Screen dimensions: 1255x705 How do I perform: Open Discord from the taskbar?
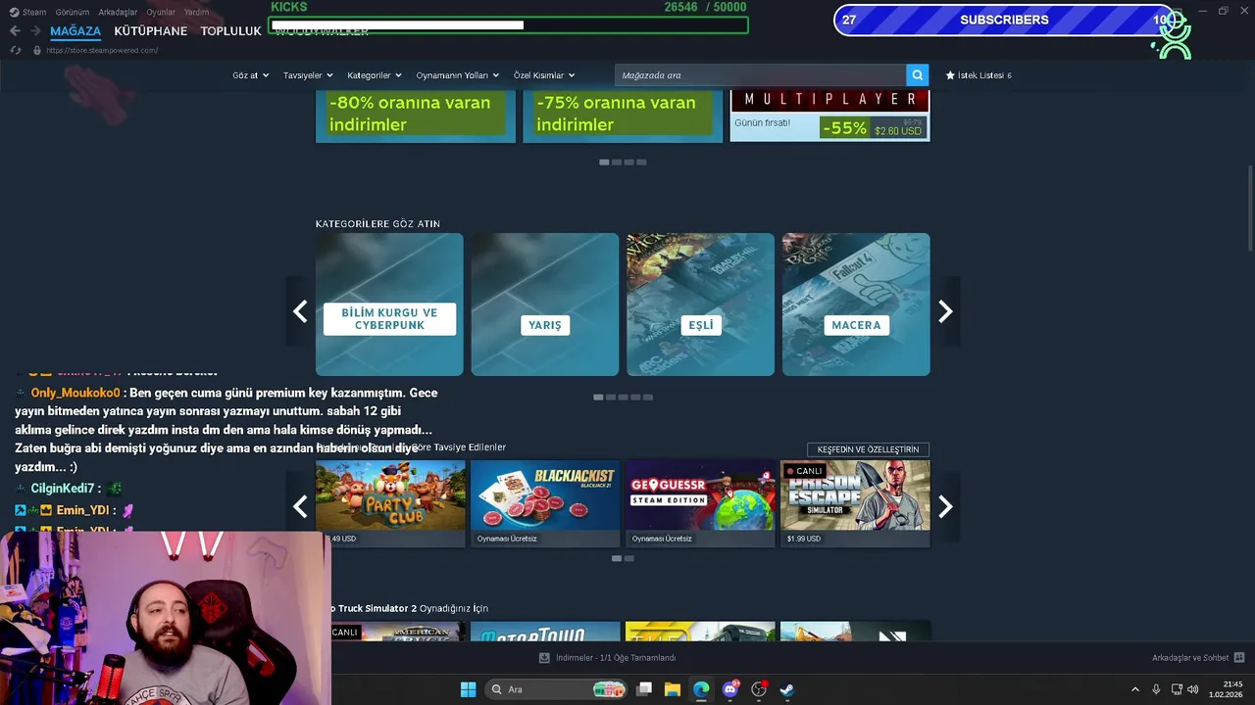729,689
